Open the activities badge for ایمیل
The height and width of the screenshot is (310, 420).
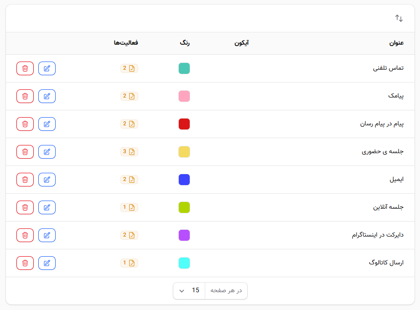[129, 180]
